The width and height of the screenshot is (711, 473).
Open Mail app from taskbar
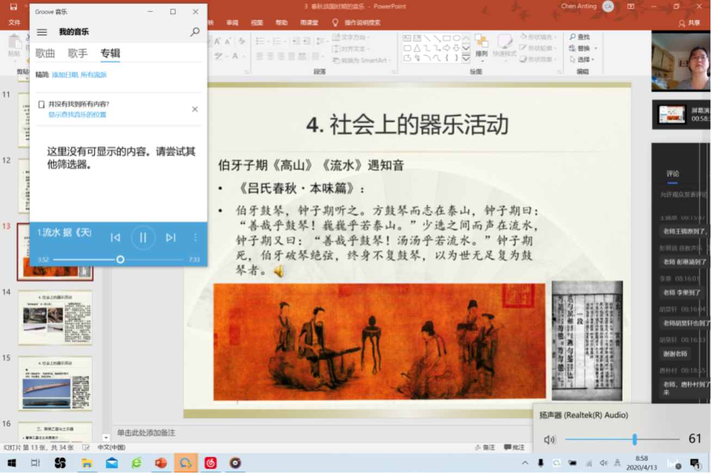[x=112, y=463]
